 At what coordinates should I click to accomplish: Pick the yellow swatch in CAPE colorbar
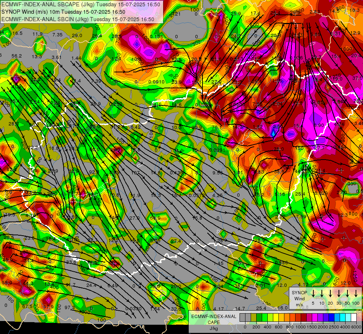point(276,317)
